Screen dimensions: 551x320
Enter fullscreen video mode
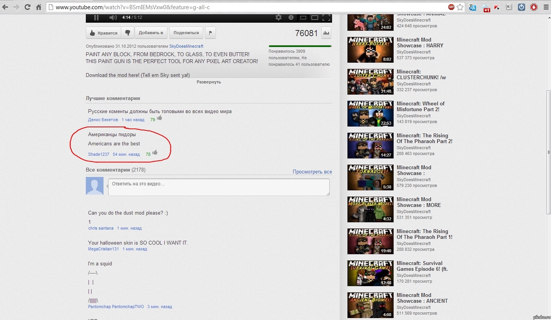(326, 17)
